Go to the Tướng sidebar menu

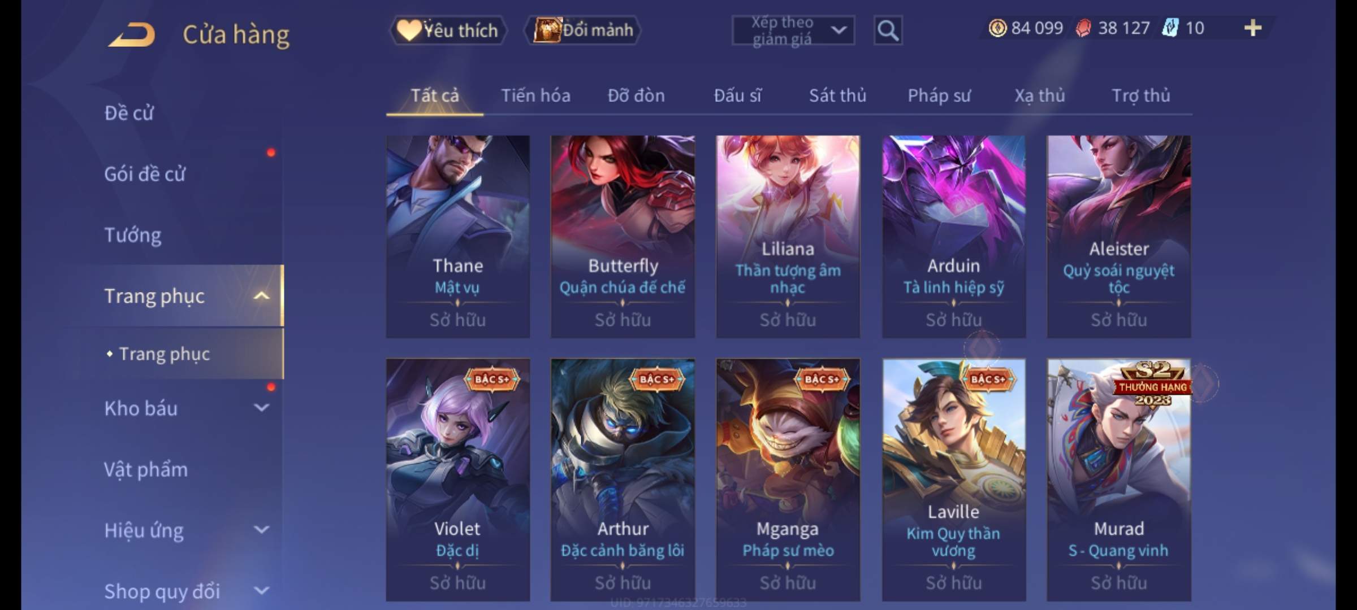[x=133, y=235]
